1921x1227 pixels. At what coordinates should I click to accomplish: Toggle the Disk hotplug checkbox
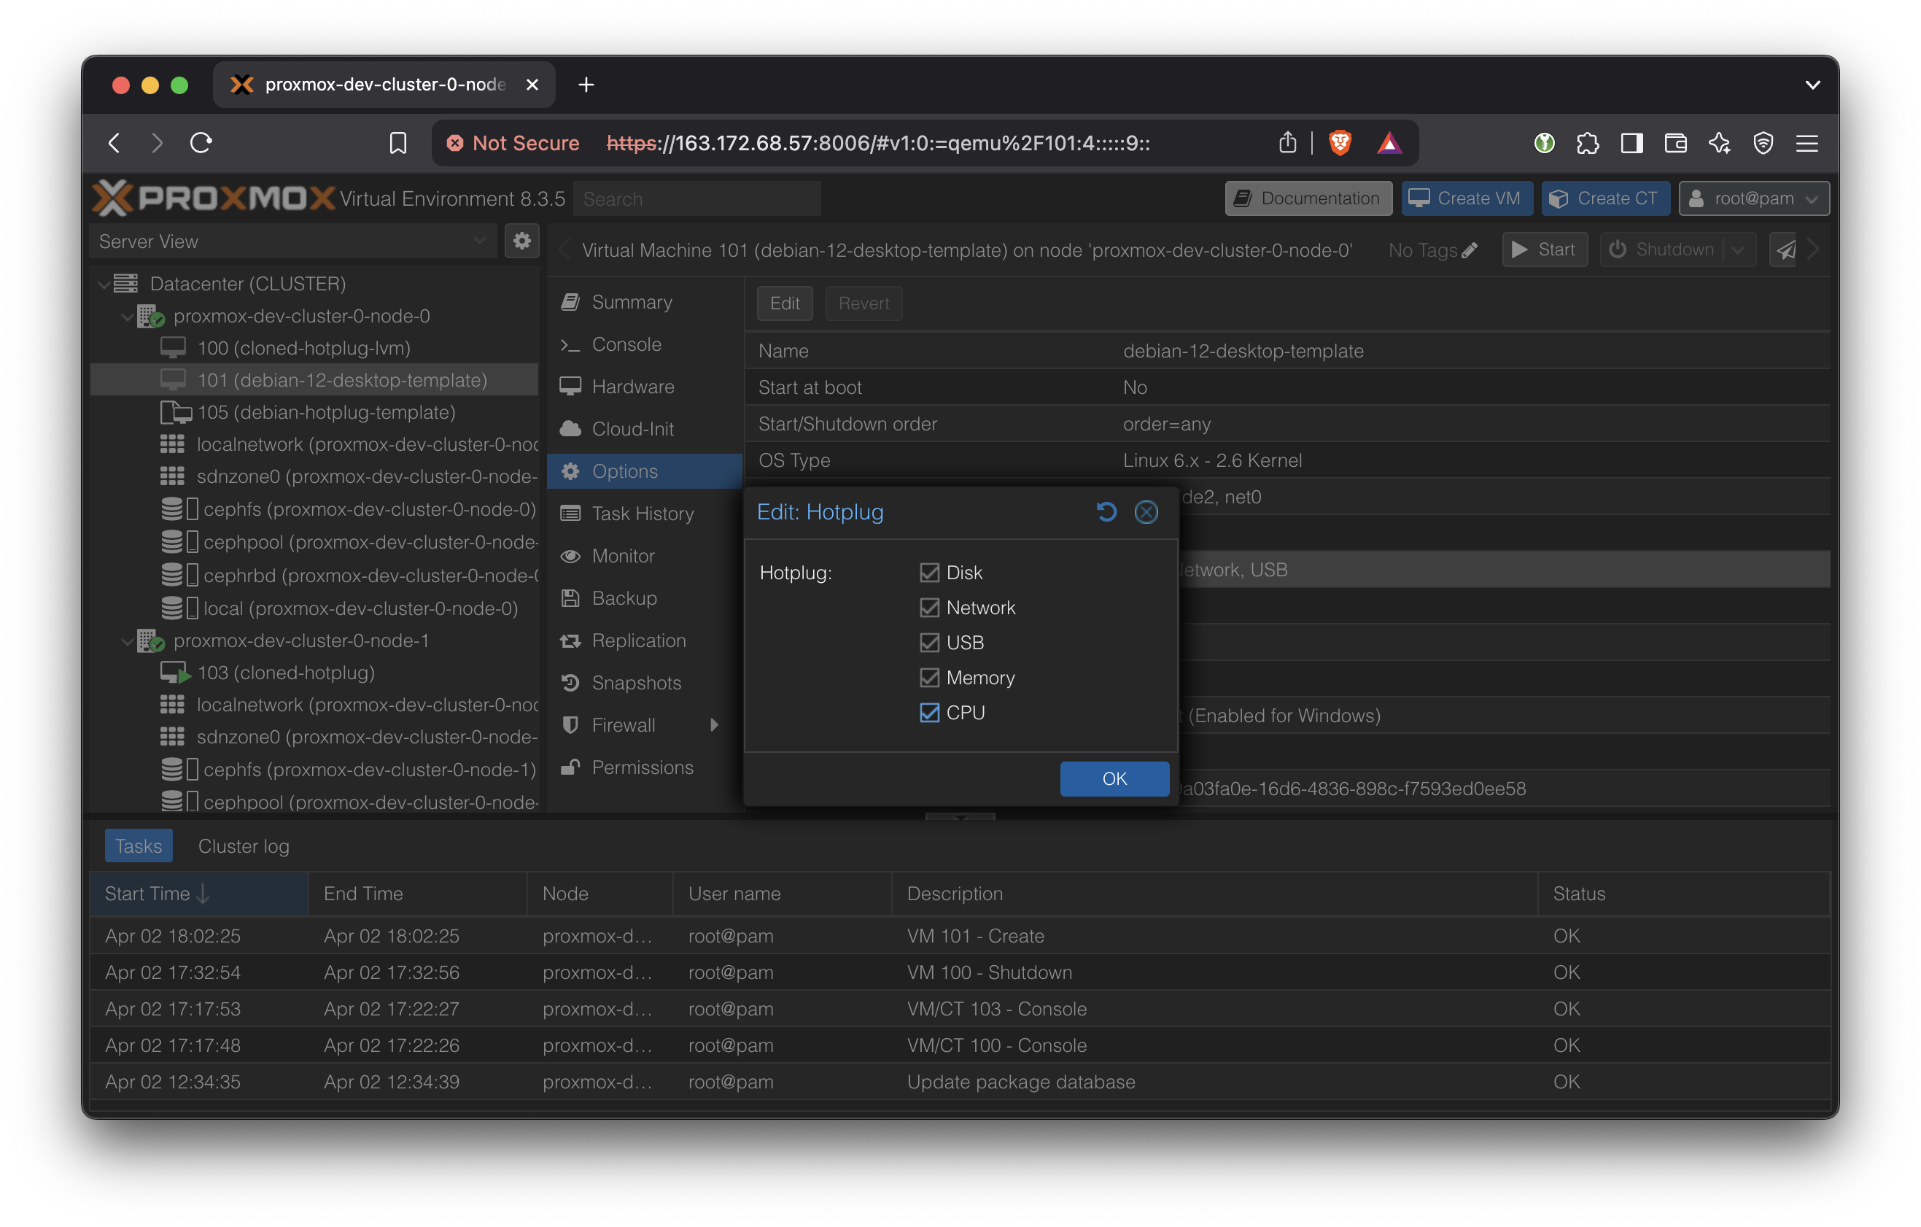coord(928,572)
